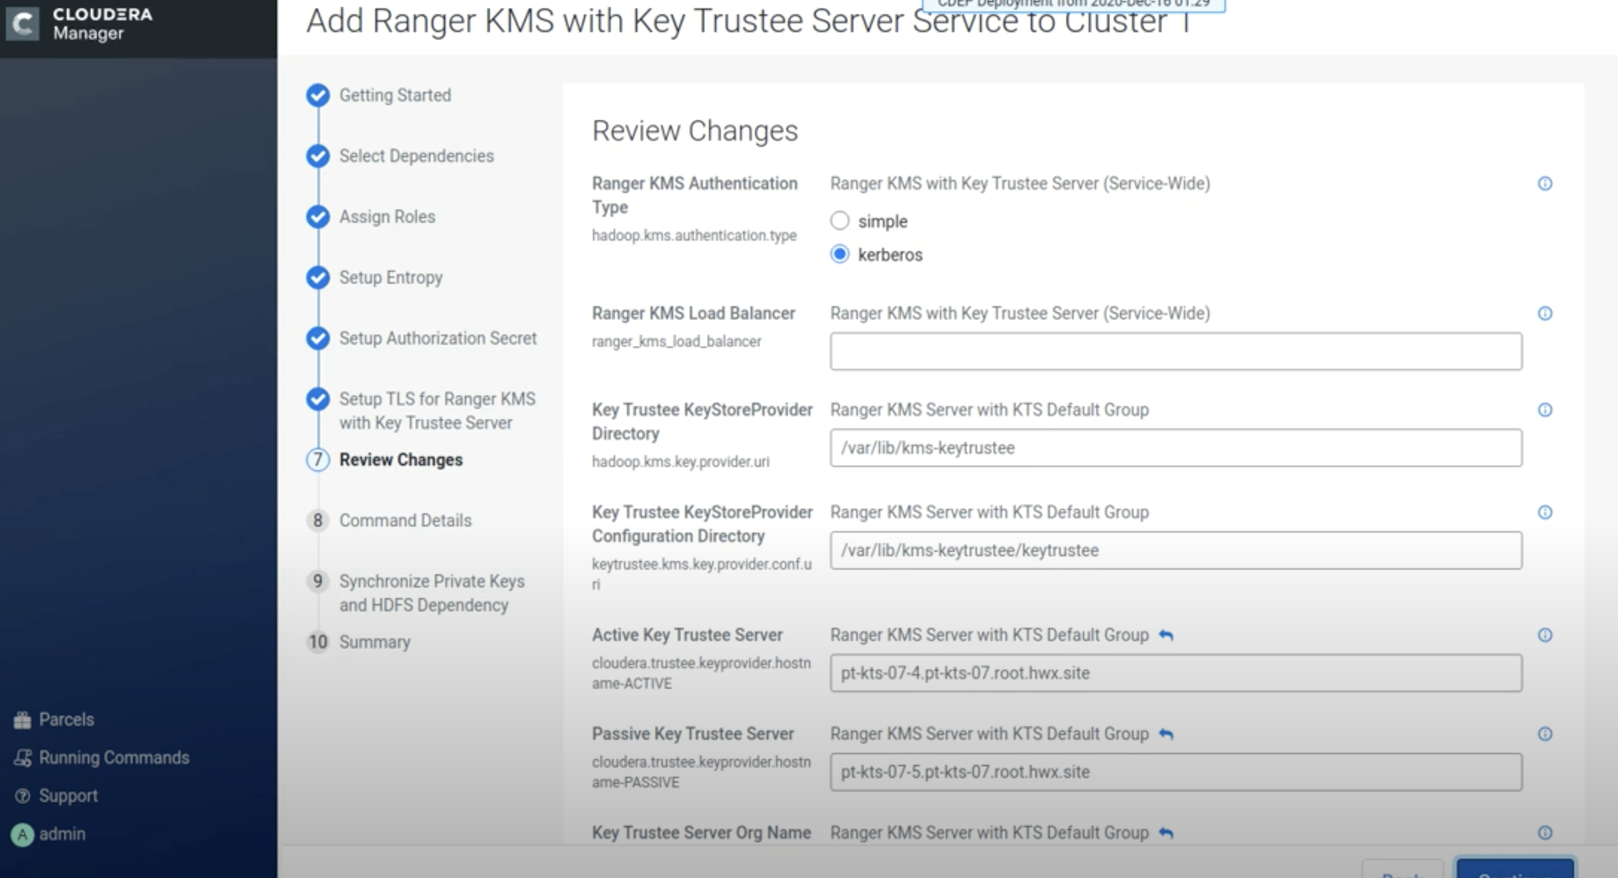Click the ranger_kms_load_balancer property name

point(677,342)
